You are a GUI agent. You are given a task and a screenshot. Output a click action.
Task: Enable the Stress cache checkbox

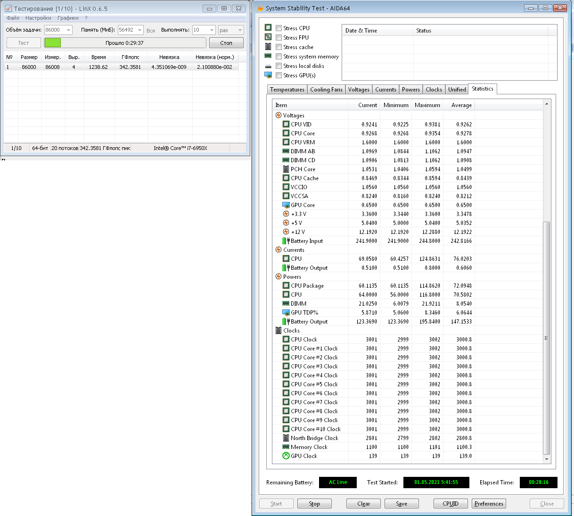coord(279,47)
